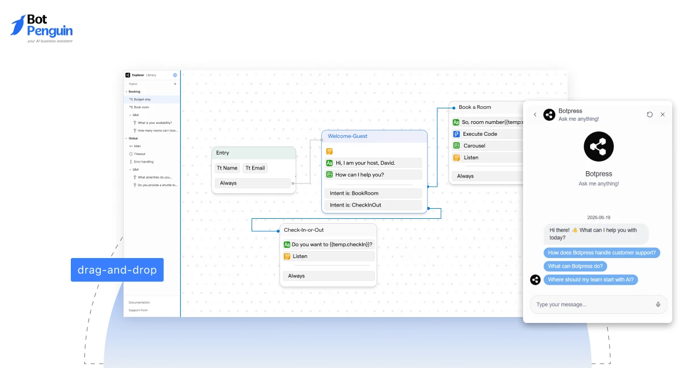
Task: Click the Always transition in Entry node
Action: (253, 183)
